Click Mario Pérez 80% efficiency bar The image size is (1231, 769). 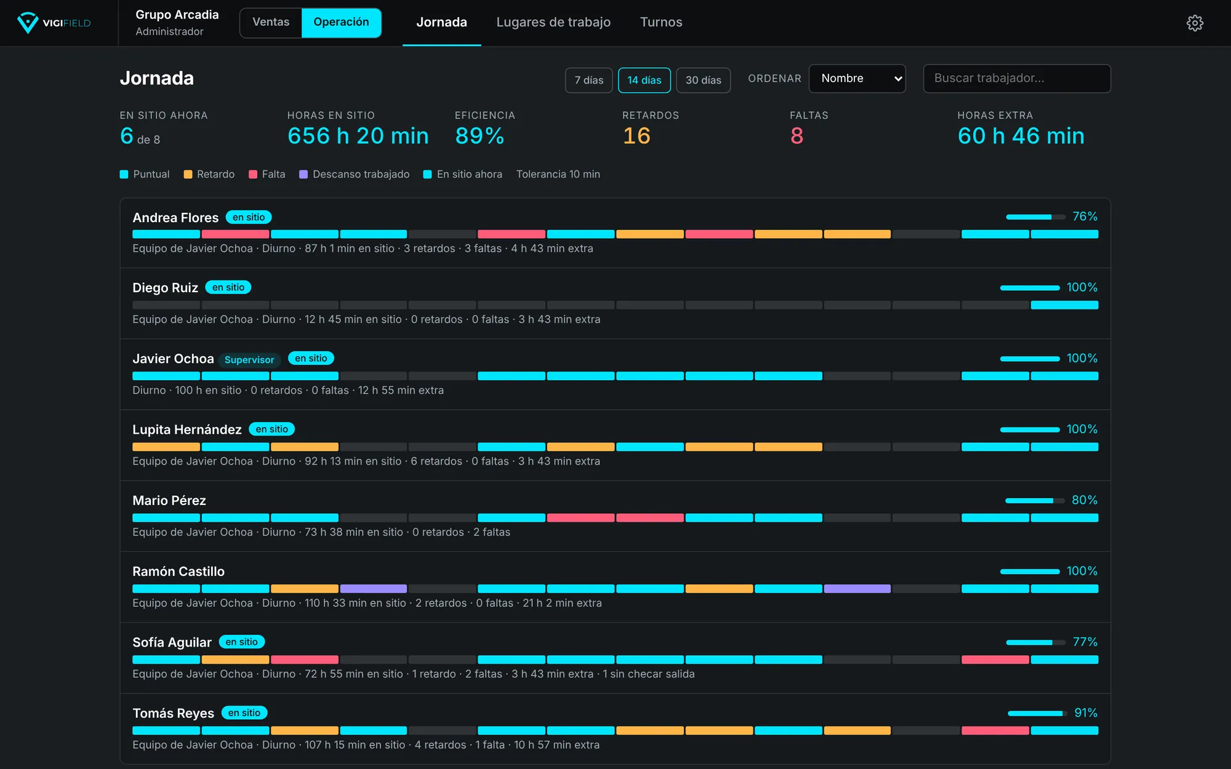point(1035,501)
